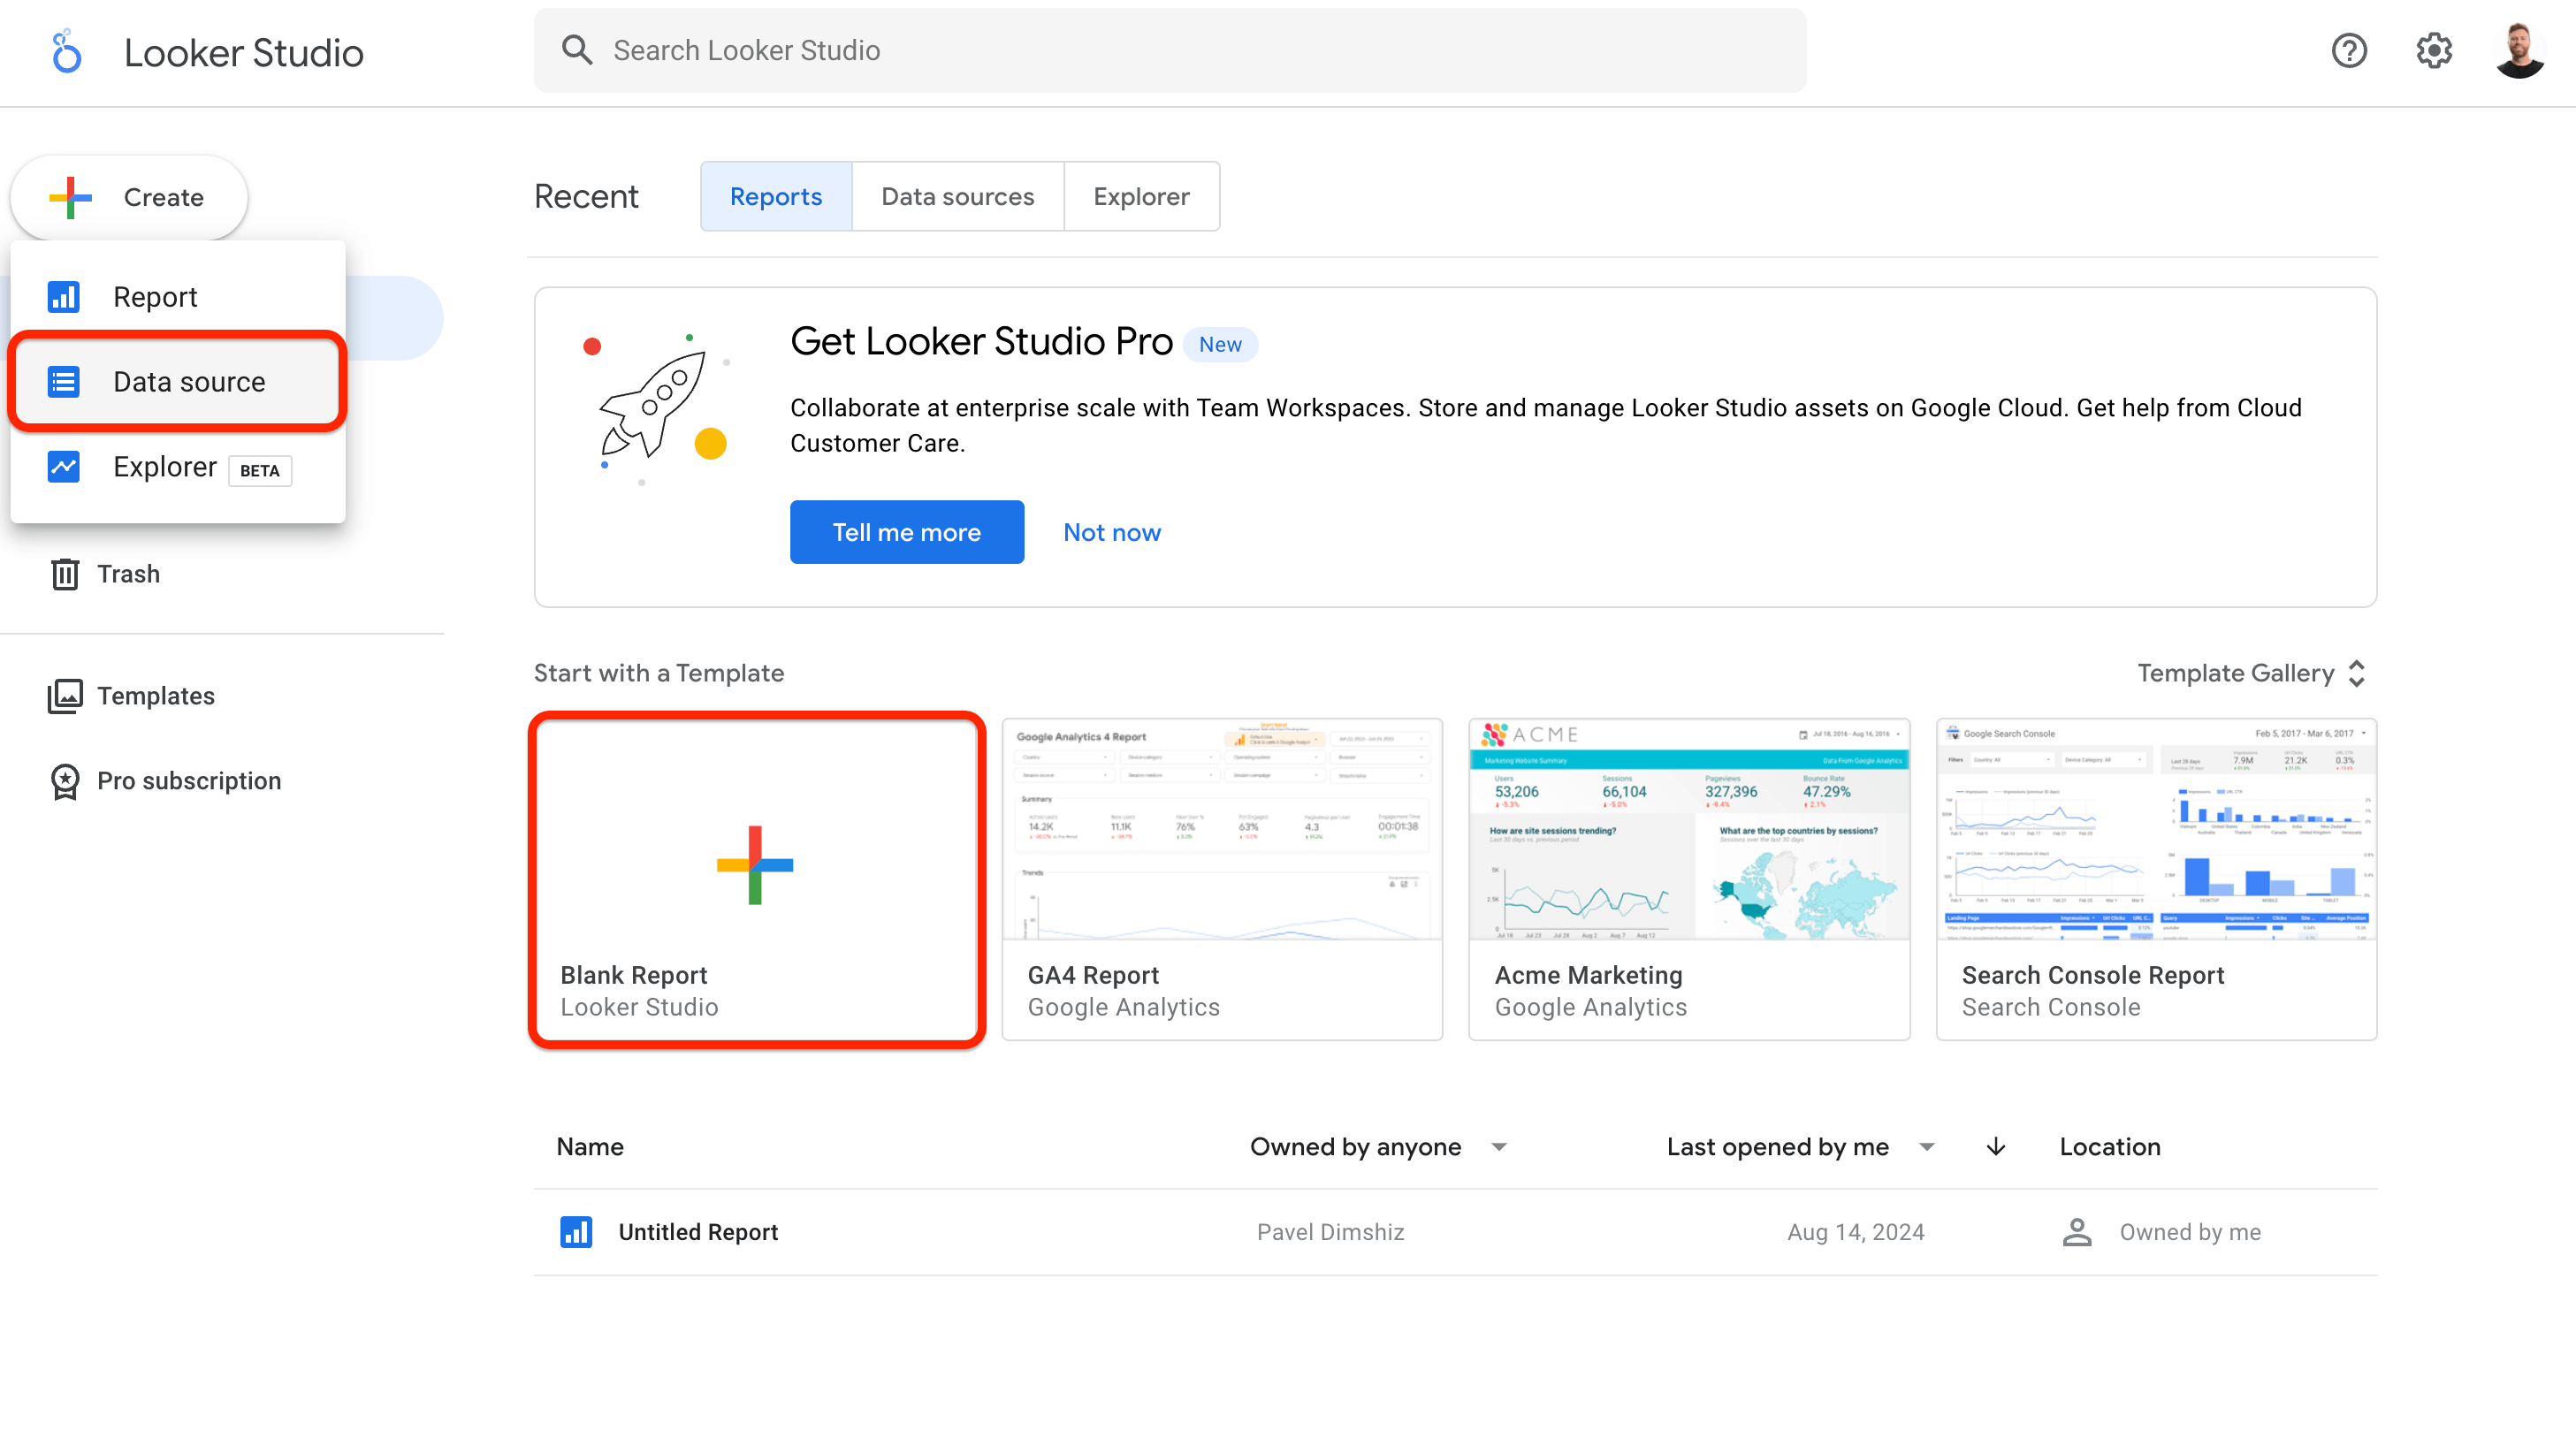
Task: Click the Data source icon in Create menu
Action: (x=63, y=381)
